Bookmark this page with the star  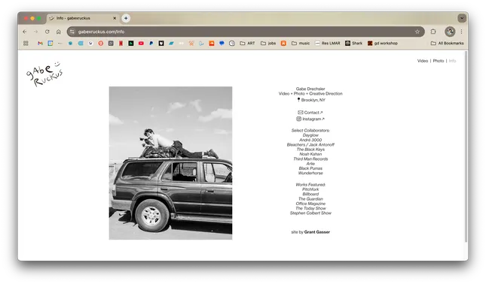coord(417,32)
